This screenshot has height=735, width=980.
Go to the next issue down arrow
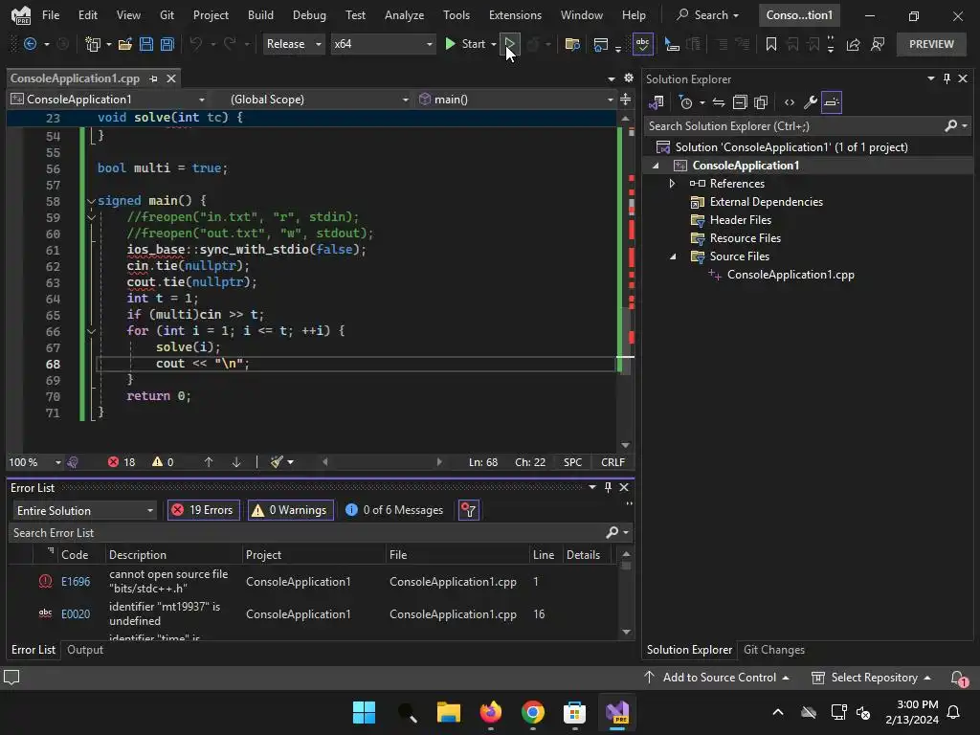[x=236, y=462]
